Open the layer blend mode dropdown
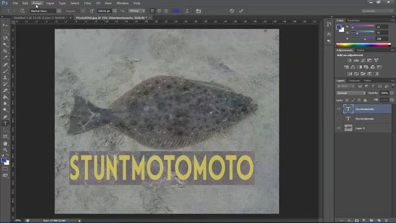 (x=351, y=93)
